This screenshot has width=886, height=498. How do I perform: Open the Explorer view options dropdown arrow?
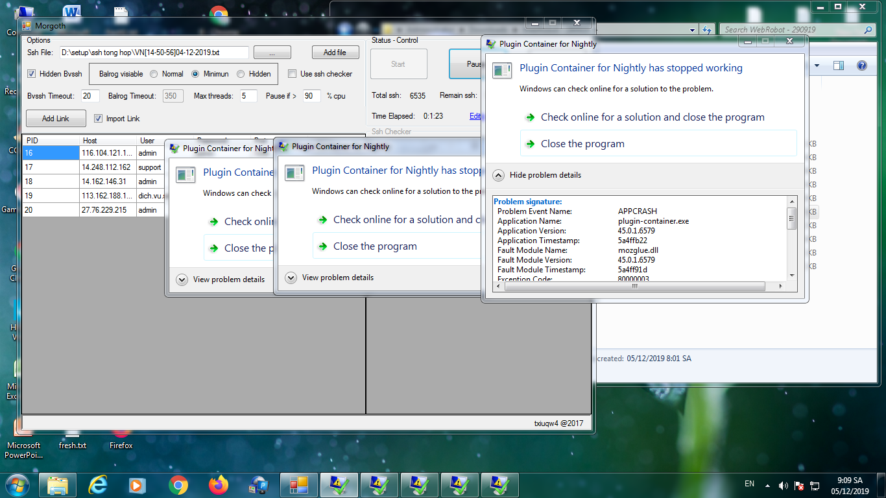[x=817, y=65]
